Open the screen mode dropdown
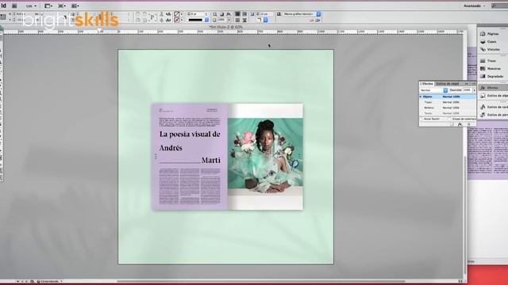The width and height of the screenshot is (508, 285). 62,6
